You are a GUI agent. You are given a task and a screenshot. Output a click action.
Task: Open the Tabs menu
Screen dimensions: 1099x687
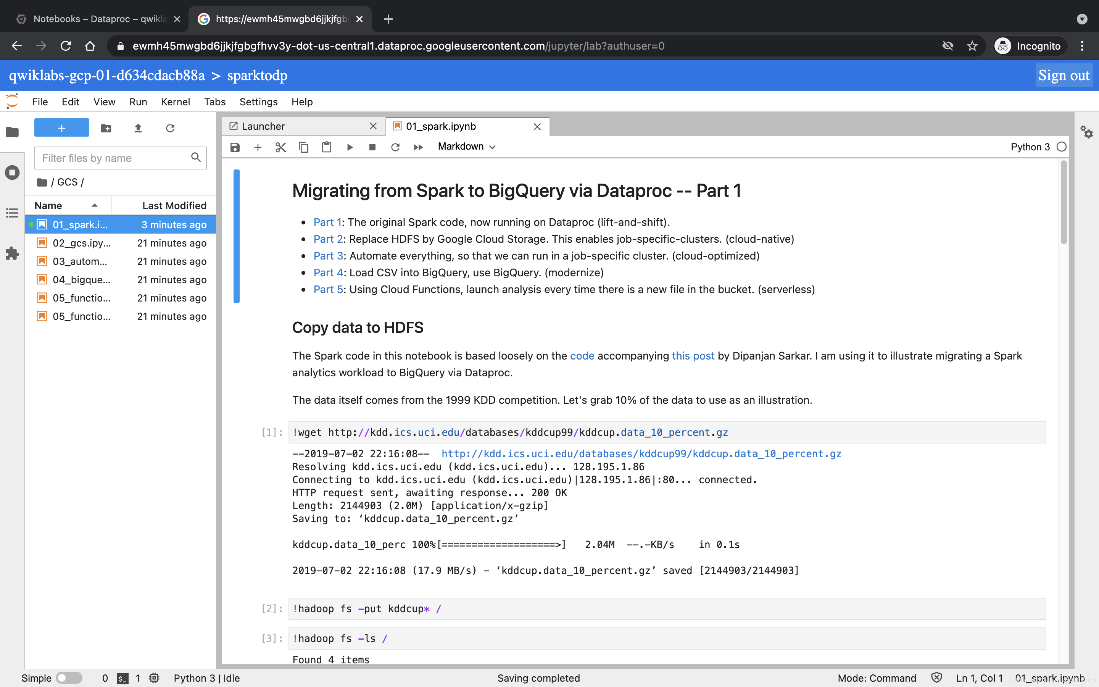(x=215, y=102)
